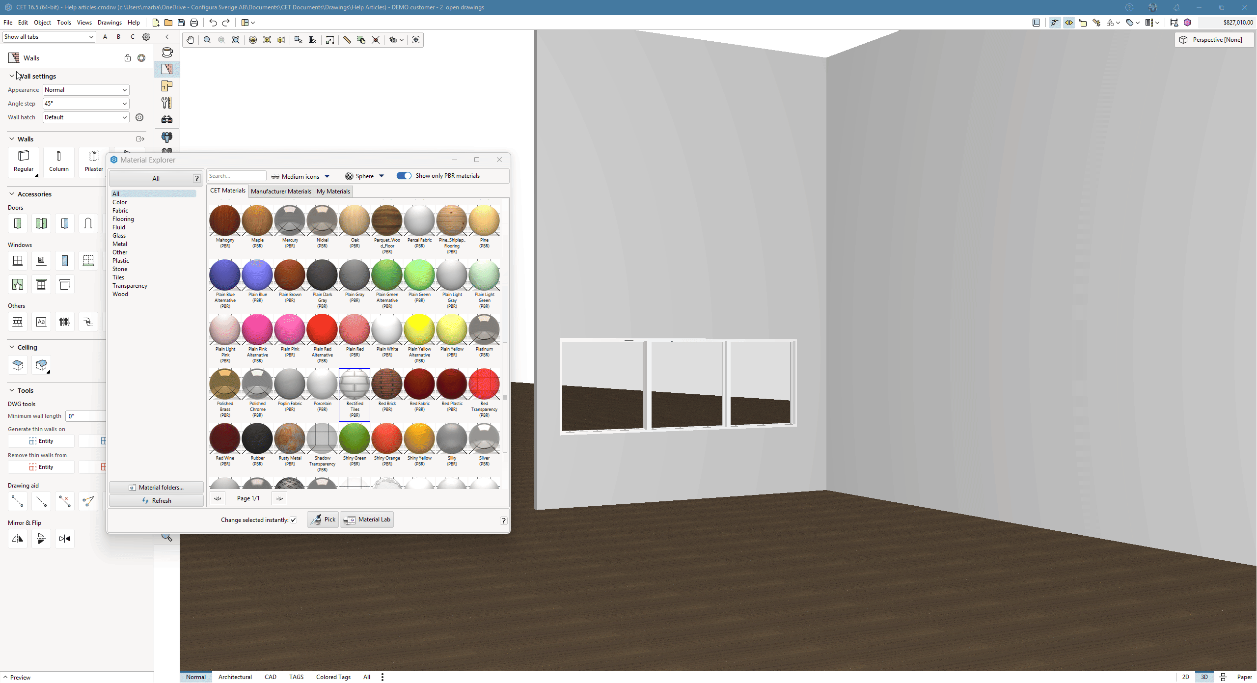Open the Views menu
Image resolution: width=1257 pixels, height=683 pixels.
pos(84,23)
